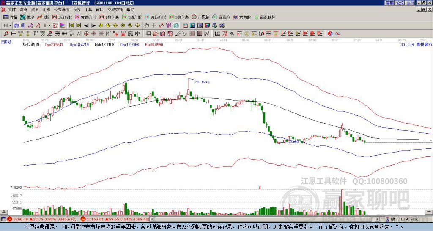Click the horizontal scrollbar right arrow
The image size is (433, 231).
coord(378,219)
